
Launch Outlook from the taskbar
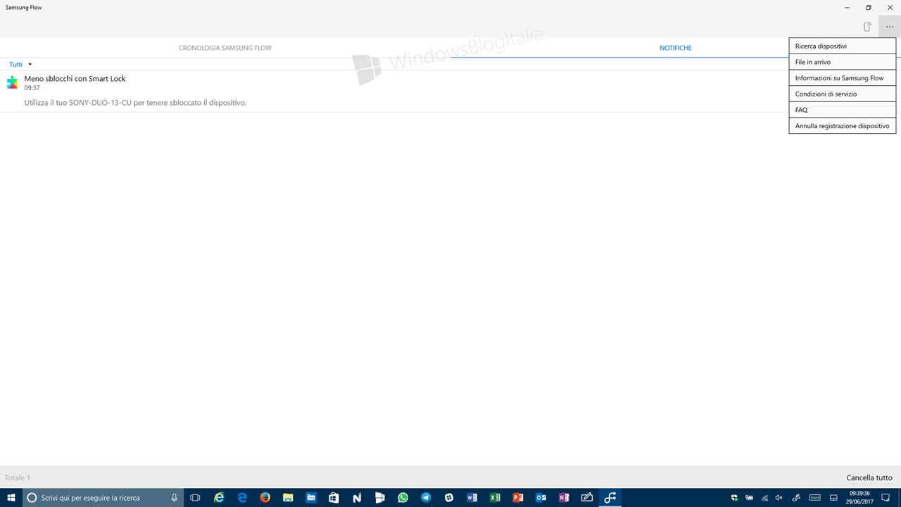click(x=541, y=498)
